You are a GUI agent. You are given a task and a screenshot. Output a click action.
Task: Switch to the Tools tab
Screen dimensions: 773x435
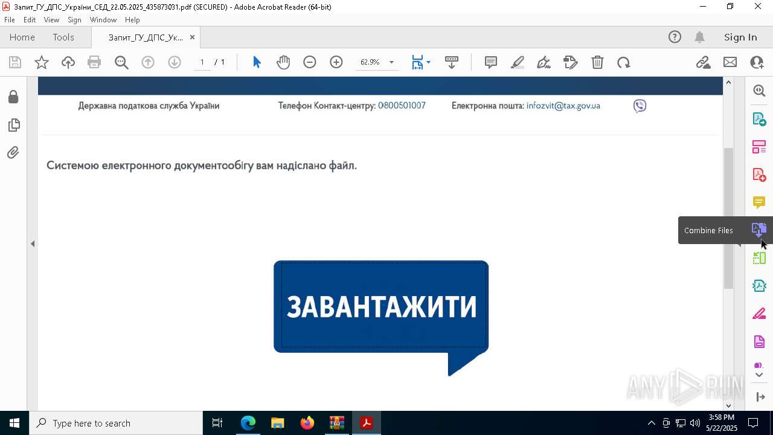63,37
